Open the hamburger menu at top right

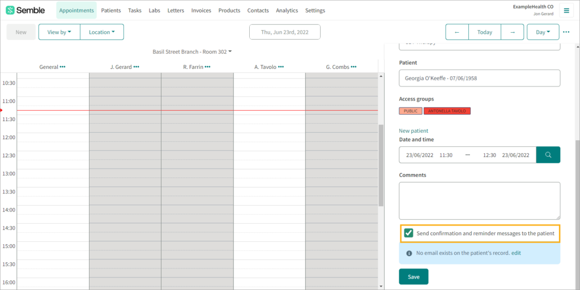coord(566,10)
